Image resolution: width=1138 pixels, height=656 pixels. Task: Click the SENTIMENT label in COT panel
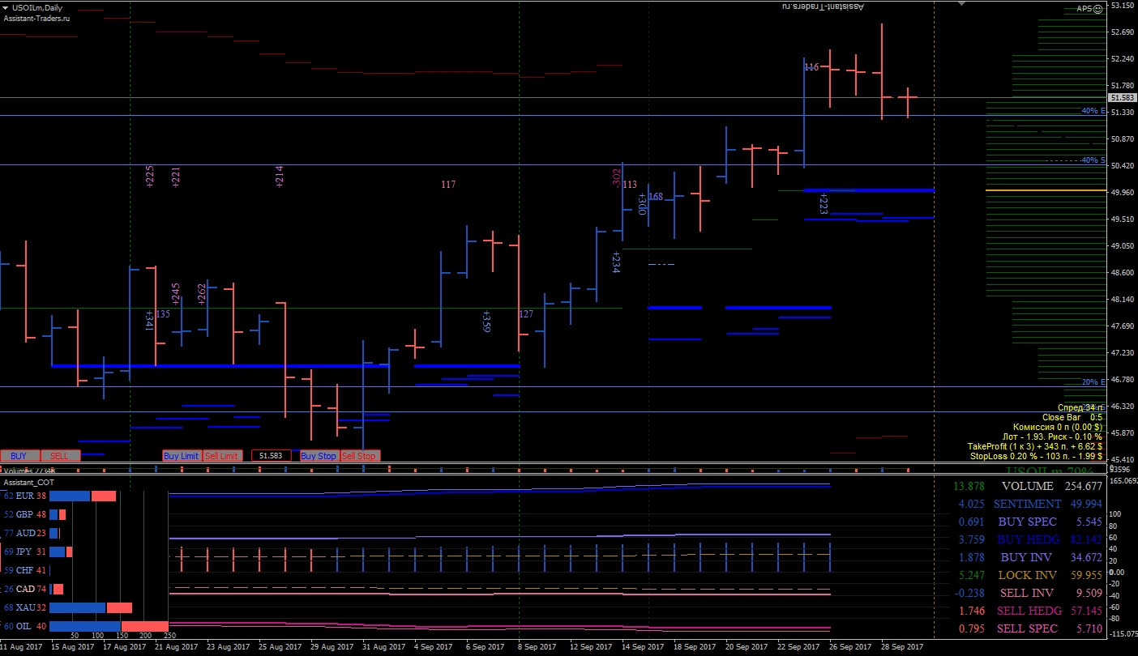tap(1027, 504)
